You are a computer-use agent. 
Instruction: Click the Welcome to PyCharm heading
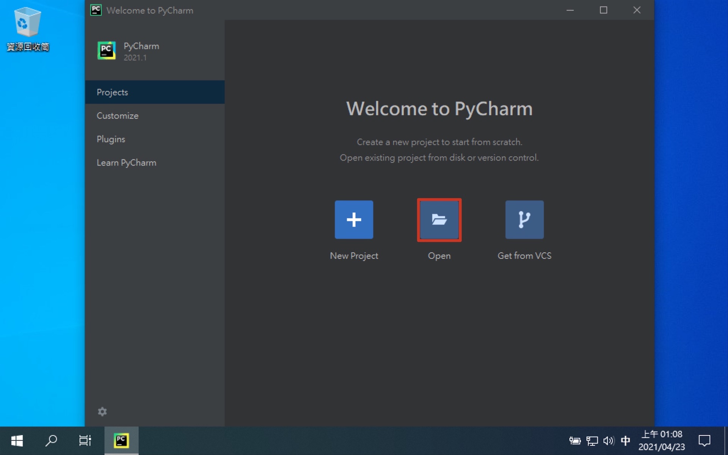439,109
